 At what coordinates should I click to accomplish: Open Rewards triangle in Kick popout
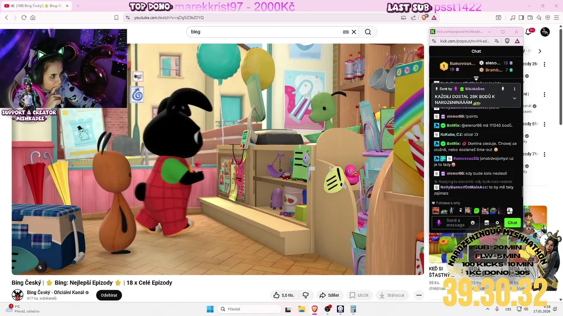(517, 41)
